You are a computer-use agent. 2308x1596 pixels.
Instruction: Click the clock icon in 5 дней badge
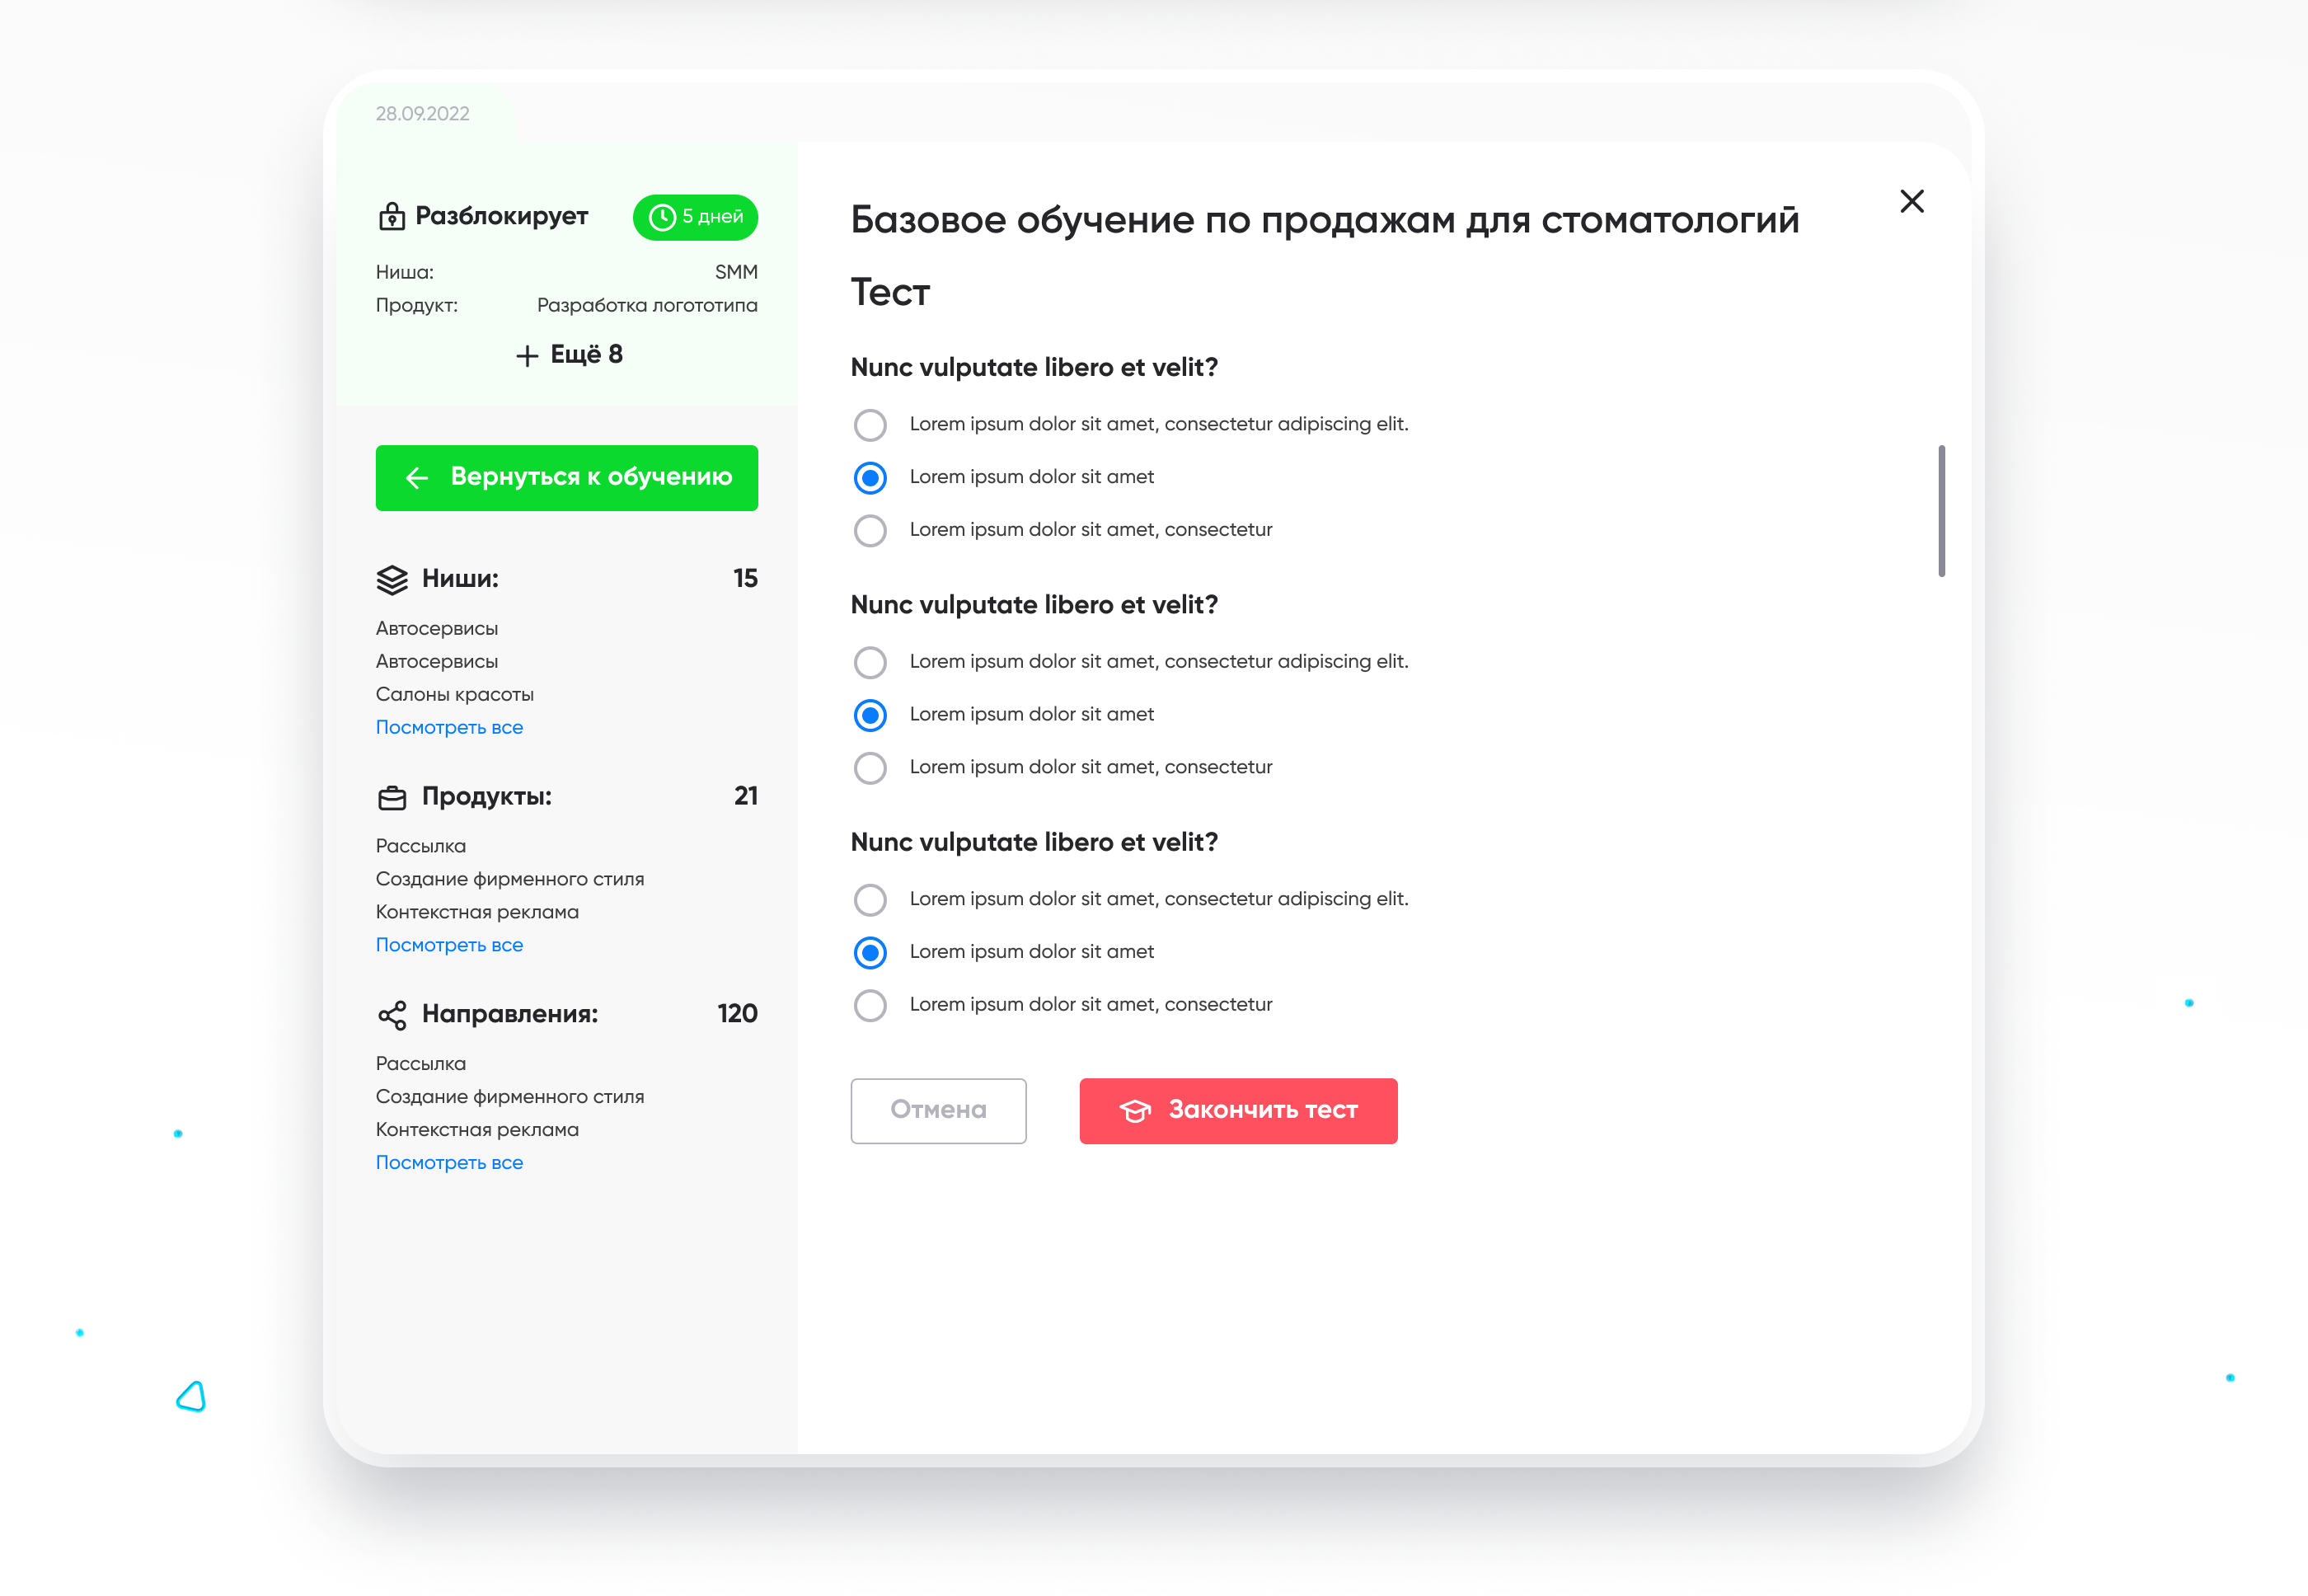tap(662, 217)
